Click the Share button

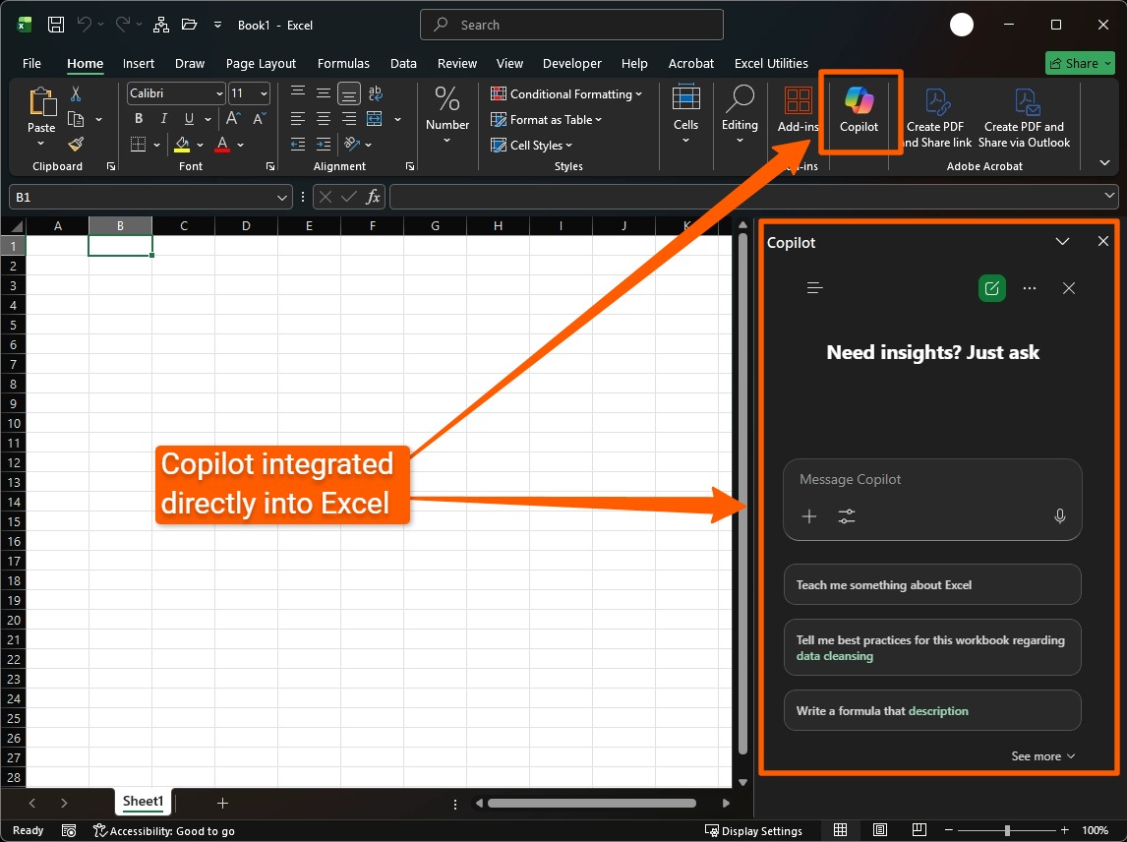pyautogui.click(x=1080, y=63)
